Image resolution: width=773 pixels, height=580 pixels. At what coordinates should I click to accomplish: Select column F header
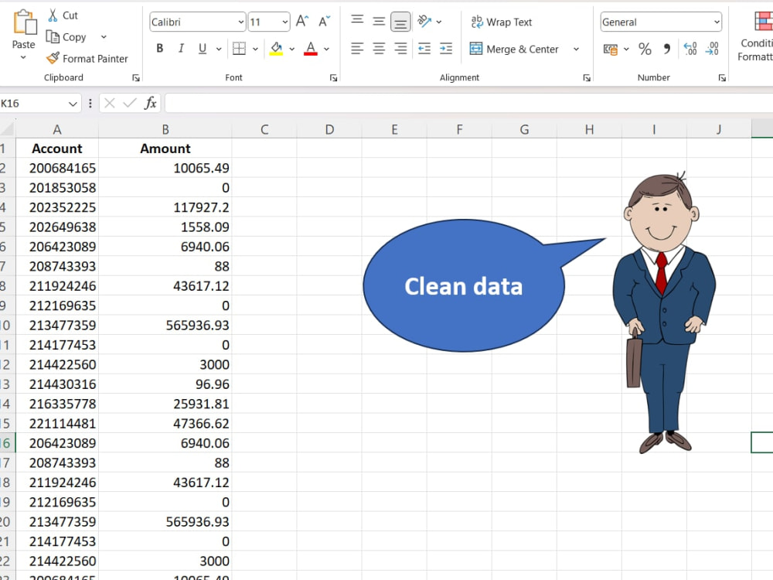coord(459,129)
